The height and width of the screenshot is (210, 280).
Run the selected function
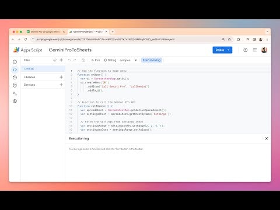point(96,60)
